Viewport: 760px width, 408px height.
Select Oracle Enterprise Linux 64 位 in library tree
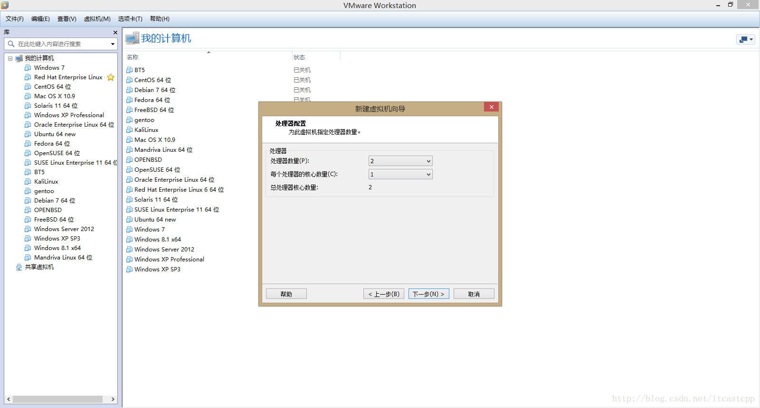74,125
